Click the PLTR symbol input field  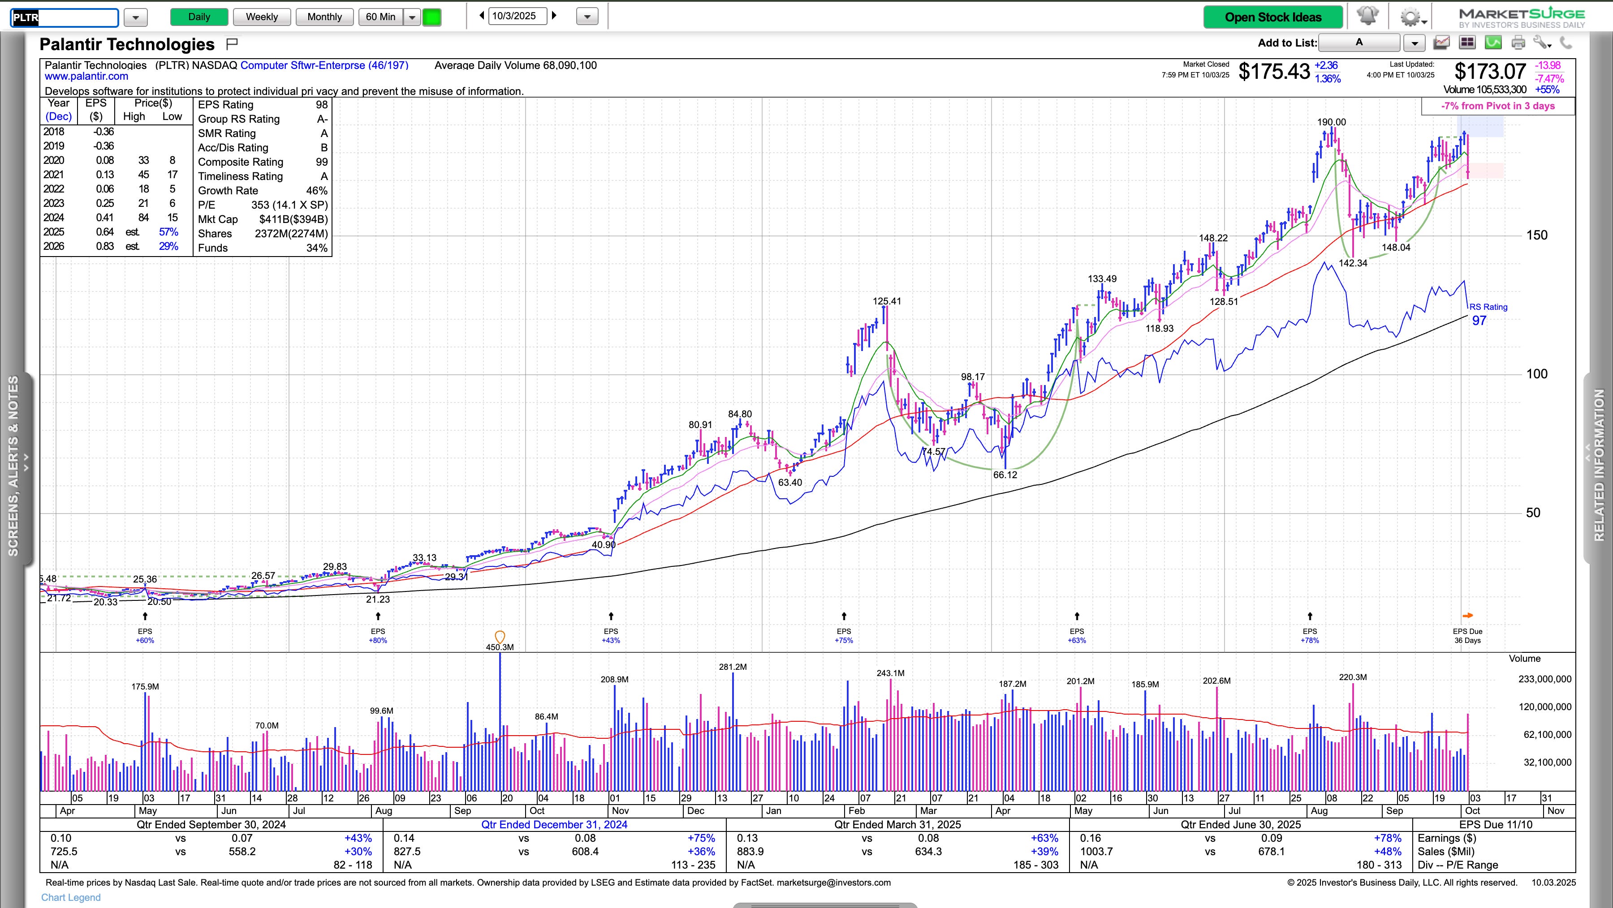click(65, 17)
